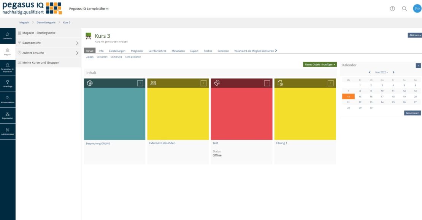This screenshot has width=422, height=220.
Task: Open the Organisation sidebar icon
Action: pos(8,116)
